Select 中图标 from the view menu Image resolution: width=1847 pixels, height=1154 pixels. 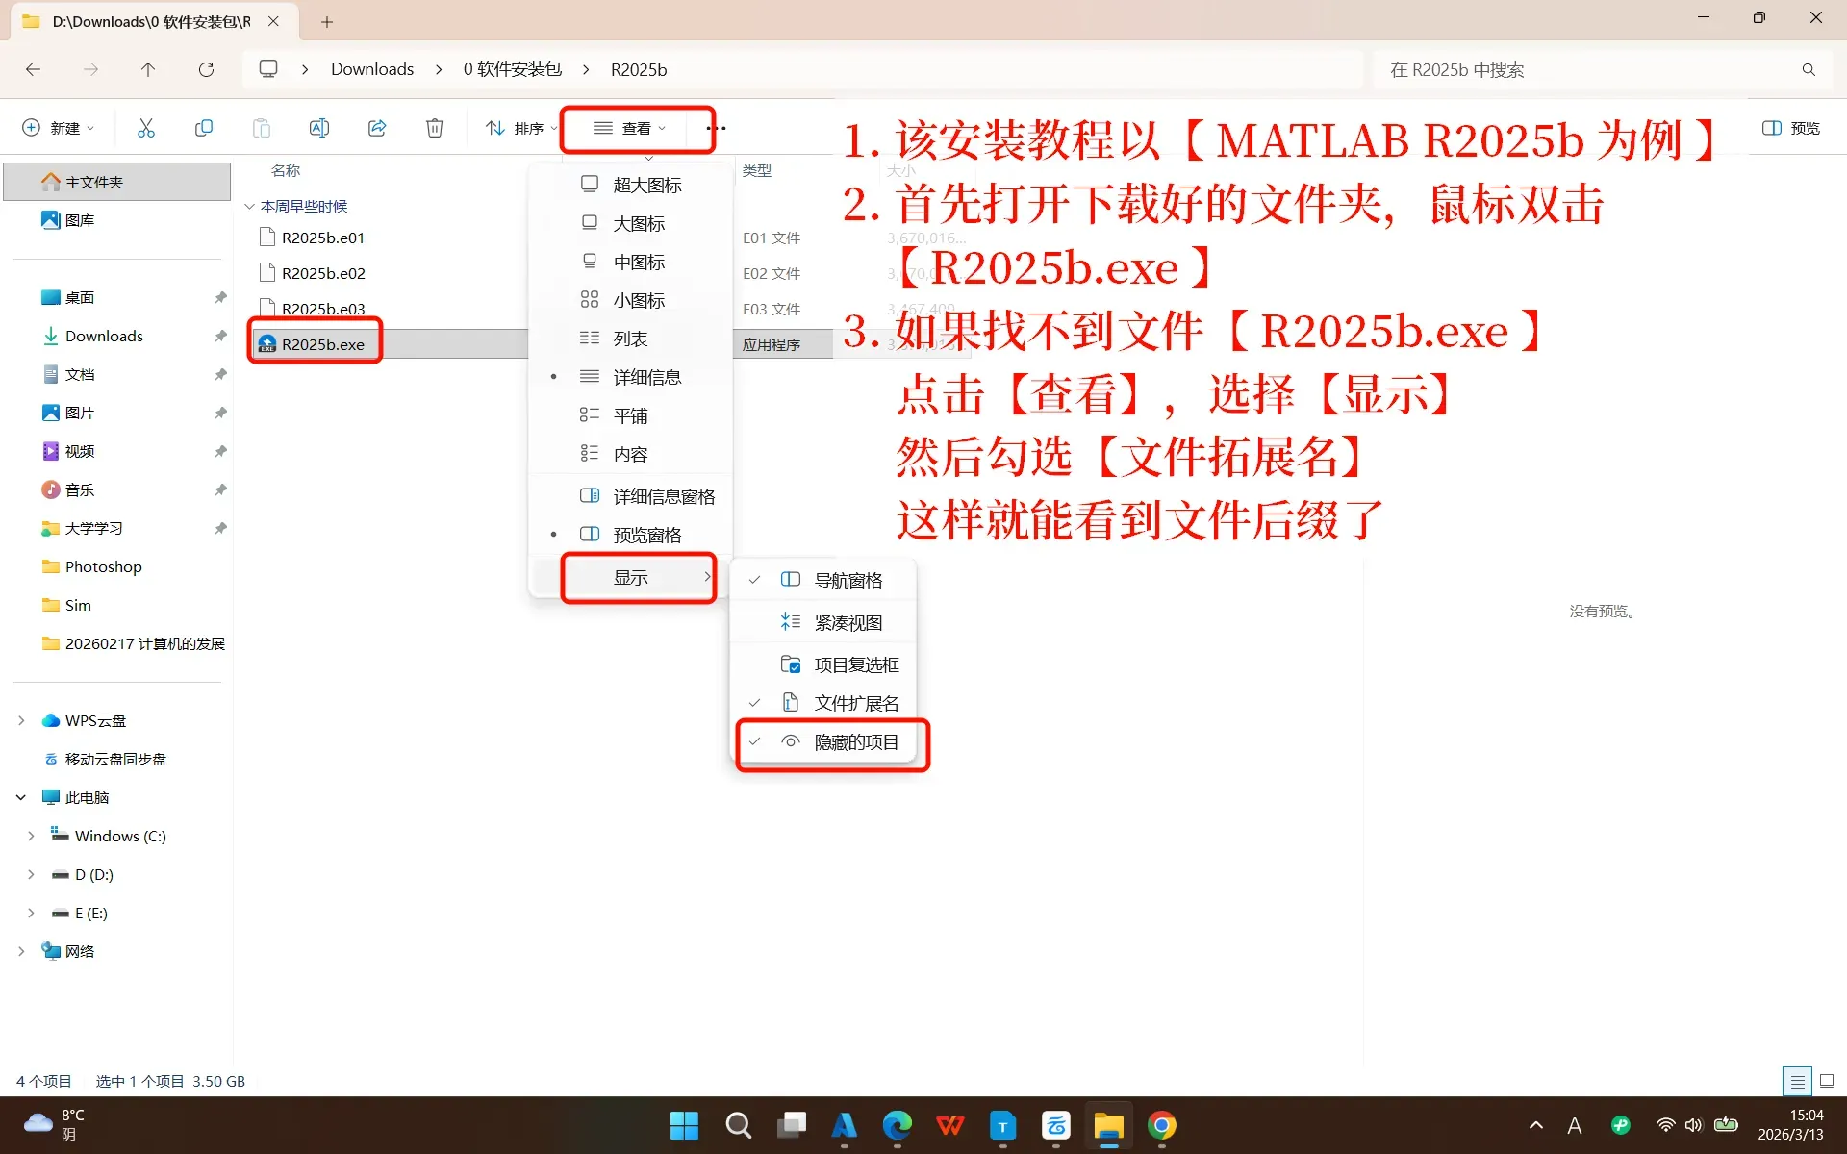[637, 261]
